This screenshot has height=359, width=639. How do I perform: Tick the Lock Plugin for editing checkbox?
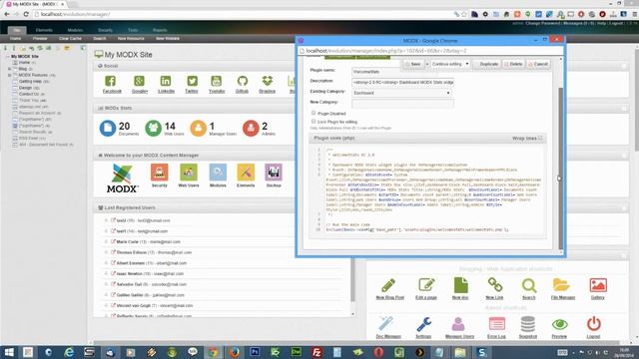(x=314, y=122)
